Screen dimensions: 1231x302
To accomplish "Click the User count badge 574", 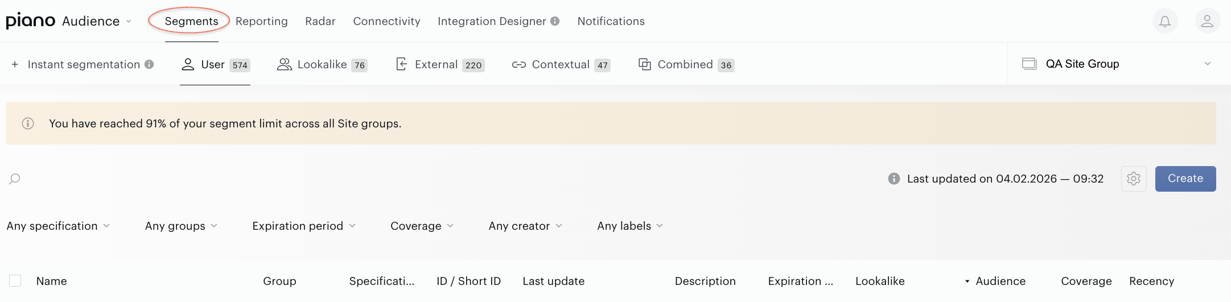I will coord(240,65).
